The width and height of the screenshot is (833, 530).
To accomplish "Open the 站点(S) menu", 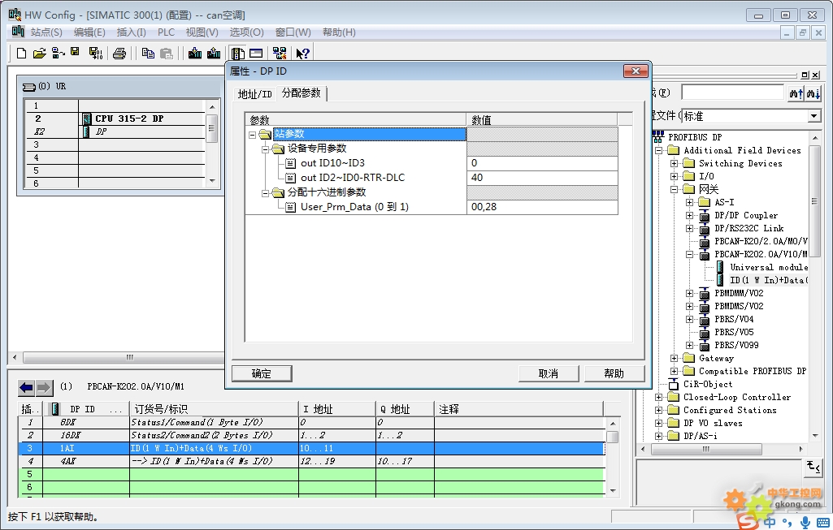I will [46, 32].
